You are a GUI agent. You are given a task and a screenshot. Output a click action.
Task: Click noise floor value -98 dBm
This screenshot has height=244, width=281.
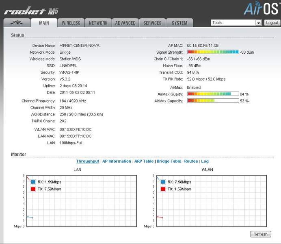click(194, 65)
